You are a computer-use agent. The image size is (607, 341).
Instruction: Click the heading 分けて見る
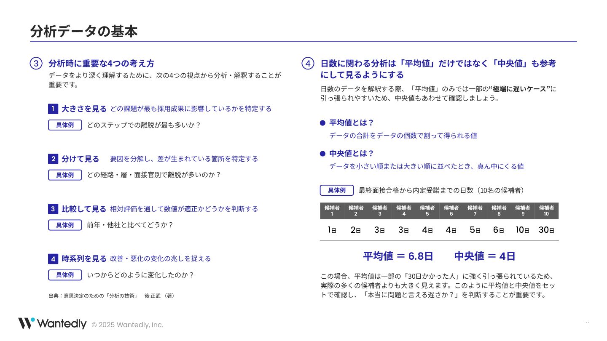(81, 159)
